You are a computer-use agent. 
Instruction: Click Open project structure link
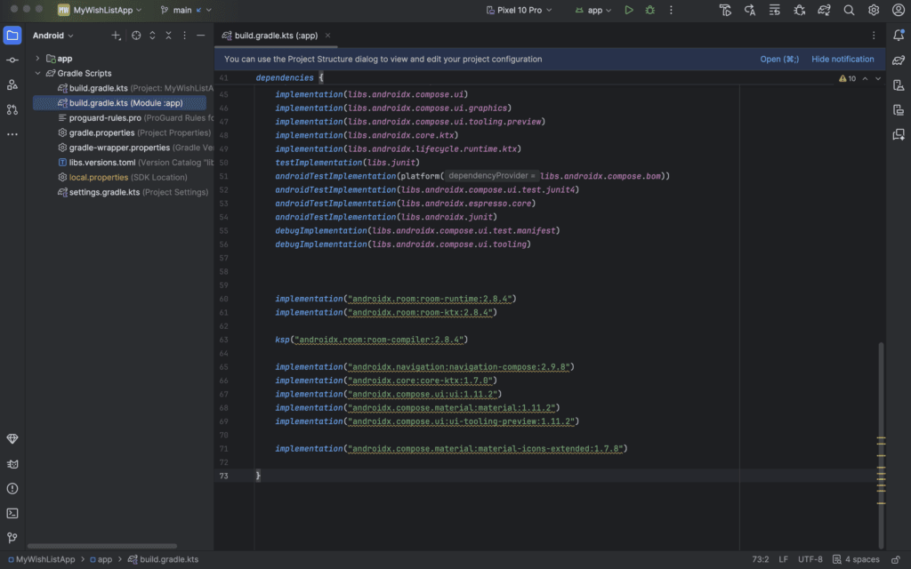pyautogui.click(x=779, y=60)
